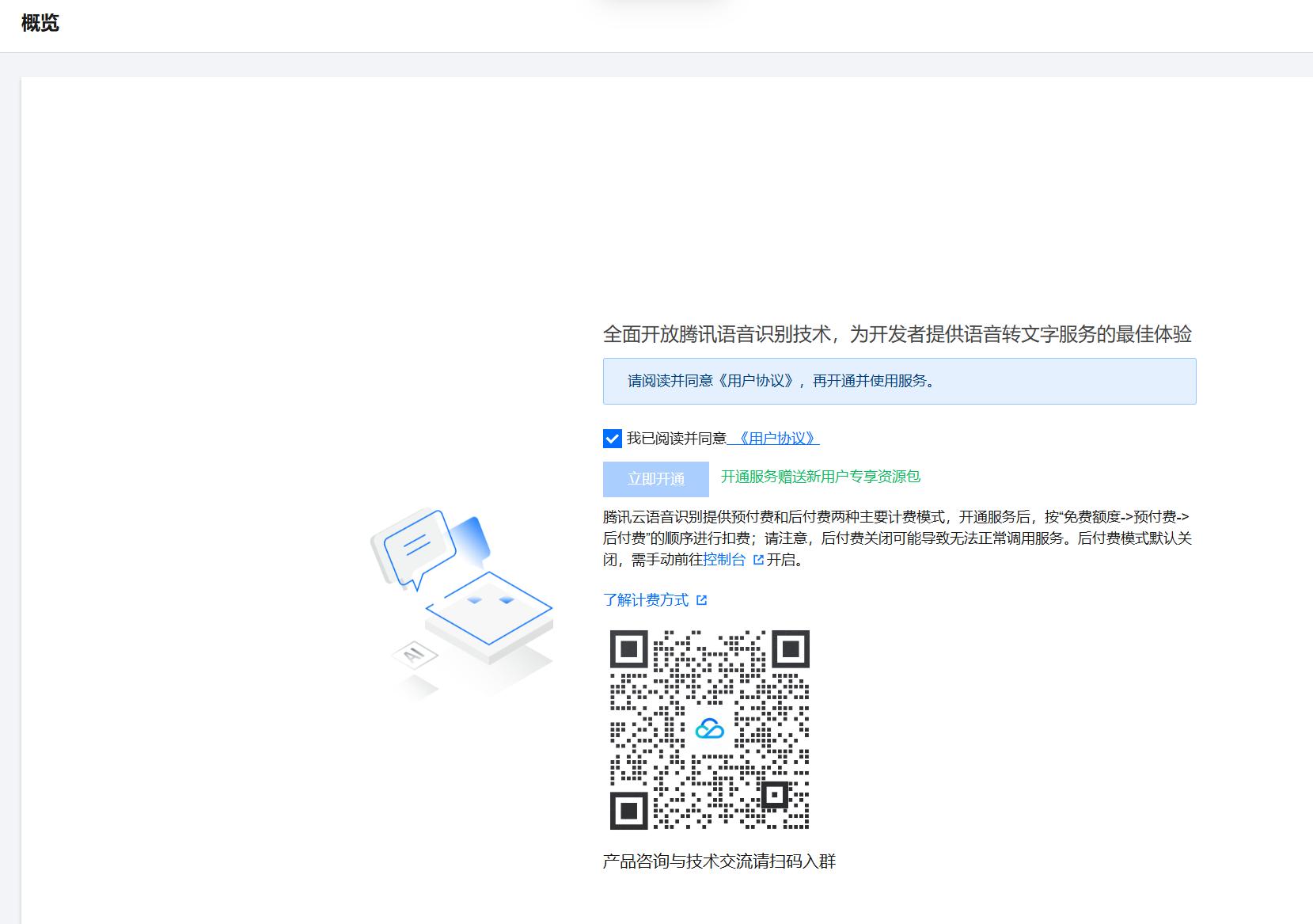
Task: Click the QR code image
Action: click(x=710, y=730)
